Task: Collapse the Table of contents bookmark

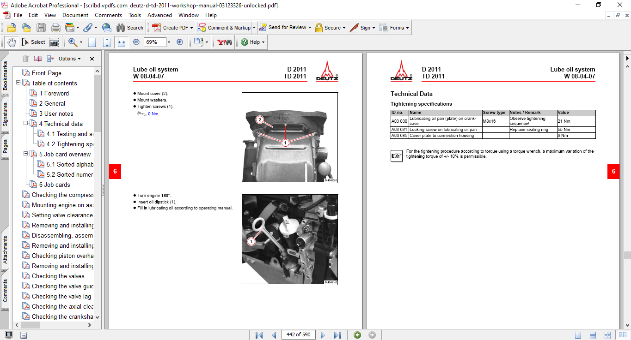Action: tap(18, 83)
